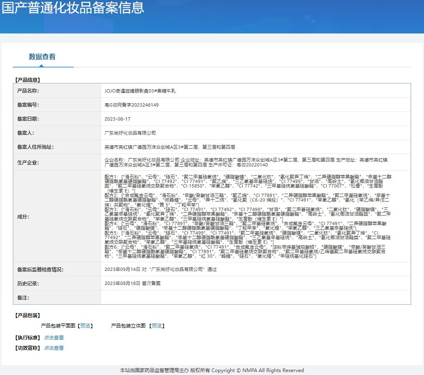Open 点击查看 next to 执行标准
This screenshot has width=424, height=375.
(x=54, y=338)
